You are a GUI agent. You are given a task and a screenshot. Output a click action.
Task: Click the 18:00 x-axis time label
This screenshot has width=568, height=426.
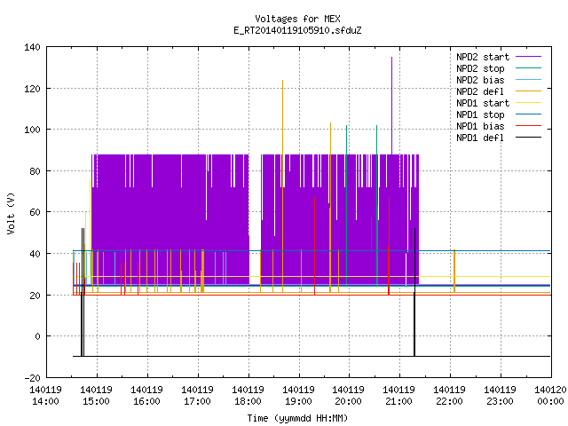coord(248,401)
